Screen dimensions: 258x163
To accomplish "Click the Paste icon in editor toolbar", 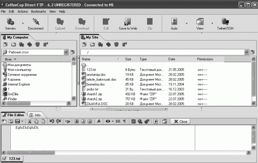I will [x=43, y=121].
